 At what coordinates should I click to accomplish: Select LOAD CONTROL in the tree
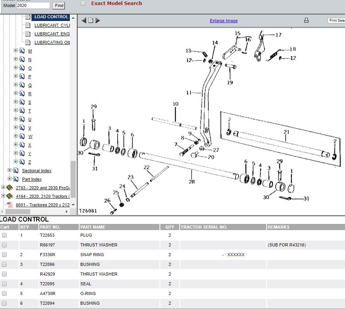tap(51, 17)
